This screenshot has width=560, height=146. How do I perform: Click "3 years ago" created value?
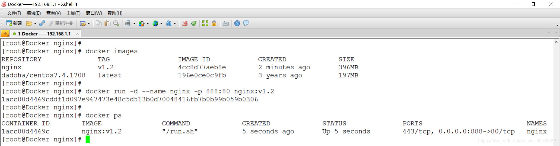pyautogui.click(x=280, y=75)
